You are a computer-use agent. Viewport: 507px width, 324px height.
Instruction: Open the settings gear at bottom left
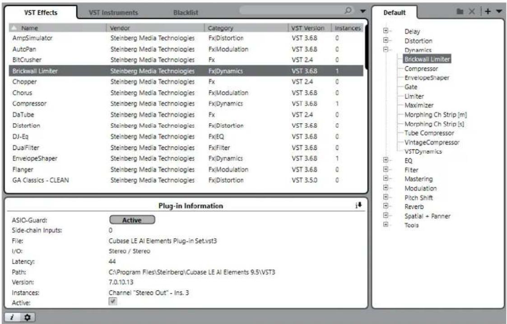[28, 317]
